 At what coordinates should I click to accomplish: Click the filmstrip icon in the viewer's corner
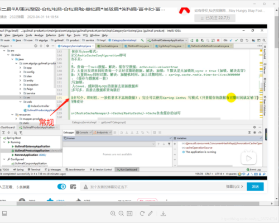pyautogui.click(x=4, y=213)
